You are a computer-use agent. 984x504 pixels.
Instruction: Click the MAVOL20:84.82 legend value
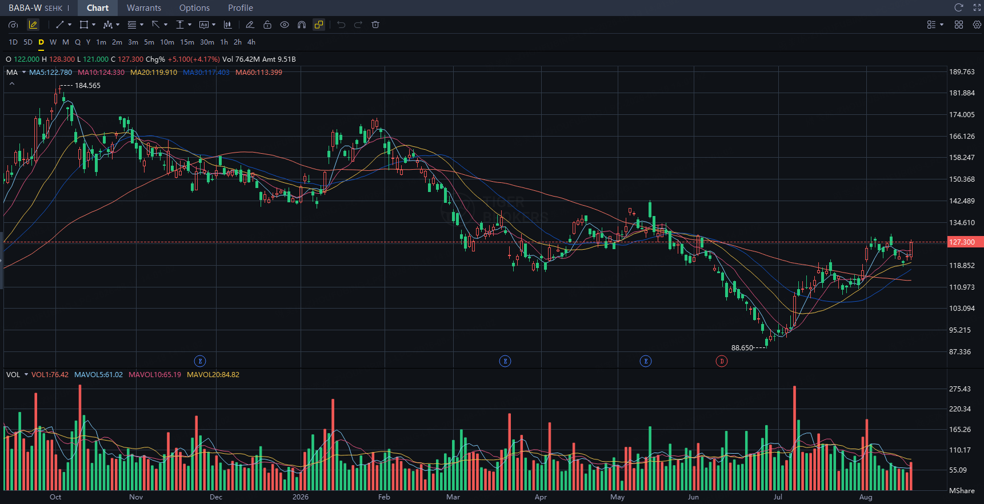coord(213,375)
